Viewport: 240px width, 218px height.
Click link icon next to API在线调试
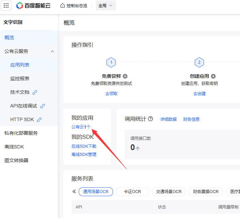pyautogui.click(x=43, y=106)
